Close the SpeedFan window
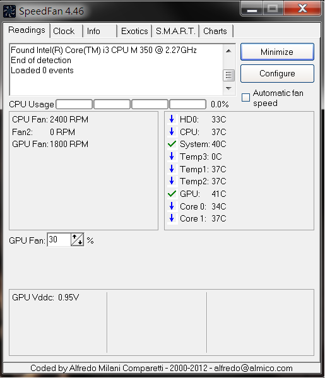The width and height of the screenshot is (325, 378). pyautogui.click(x=302, y=9)
